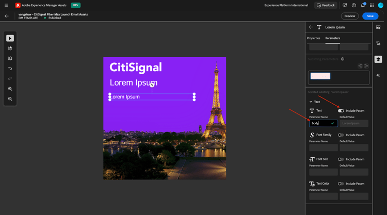
Task: Open the app switcher grid
Action: [372, 5]
